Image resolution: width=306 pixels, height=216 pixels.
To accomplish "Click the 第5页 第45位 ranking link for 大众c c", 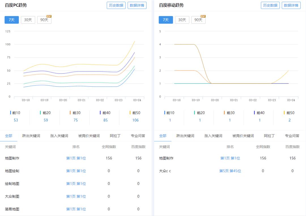I will click(230, 171).
